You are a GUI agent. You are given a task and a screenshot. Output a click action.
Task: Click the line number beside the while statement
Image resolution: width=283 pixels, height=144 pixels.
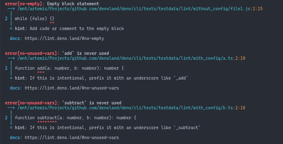click(6, 19)
